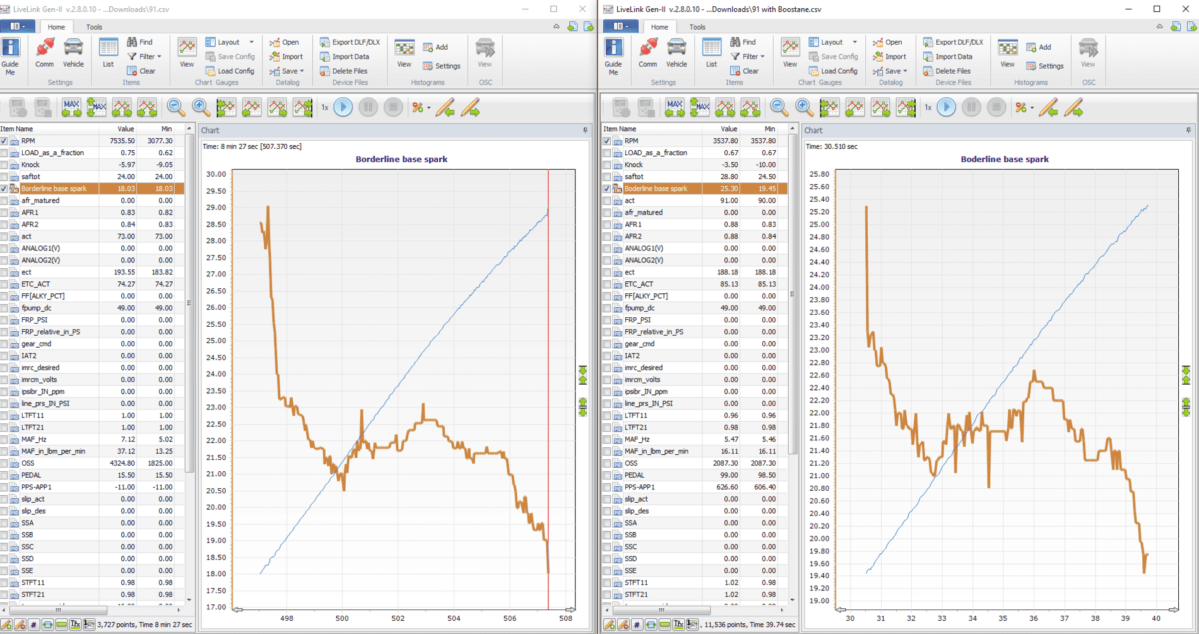
Task: Switch to Tools tab in right window
Action: [x=697, y=27]
